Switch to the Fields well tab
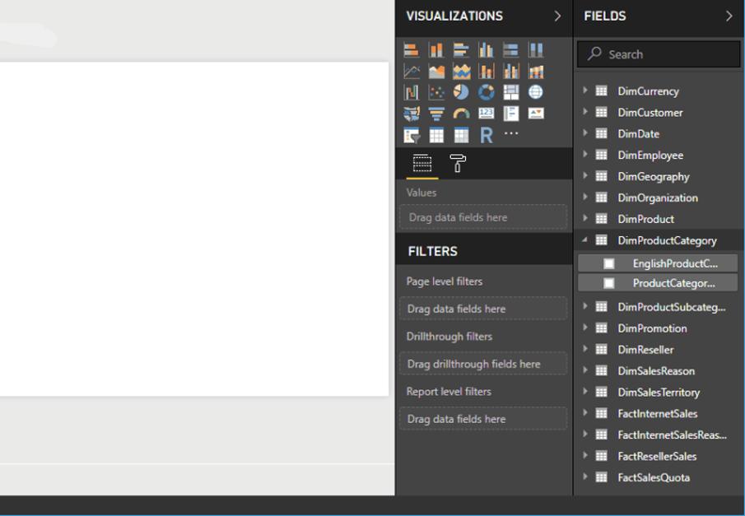The width and height of the screenshot is (745, 516). pos(422,164)
